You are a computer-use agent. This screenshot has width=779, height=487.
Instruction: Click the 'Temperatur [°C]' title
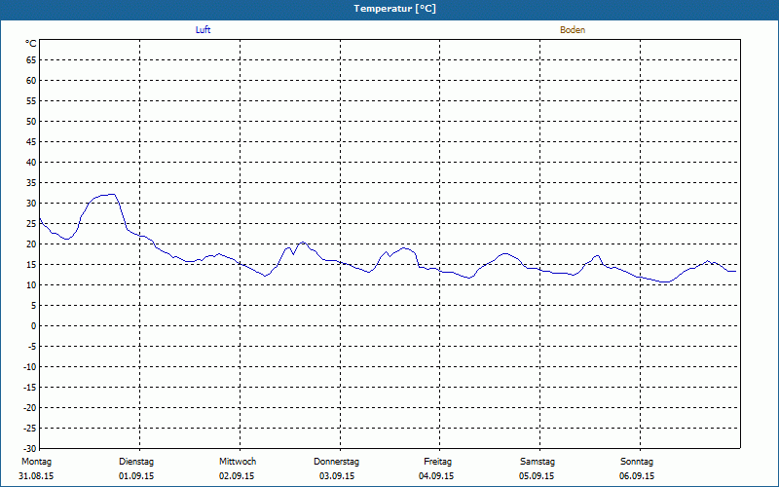point(395,9)
